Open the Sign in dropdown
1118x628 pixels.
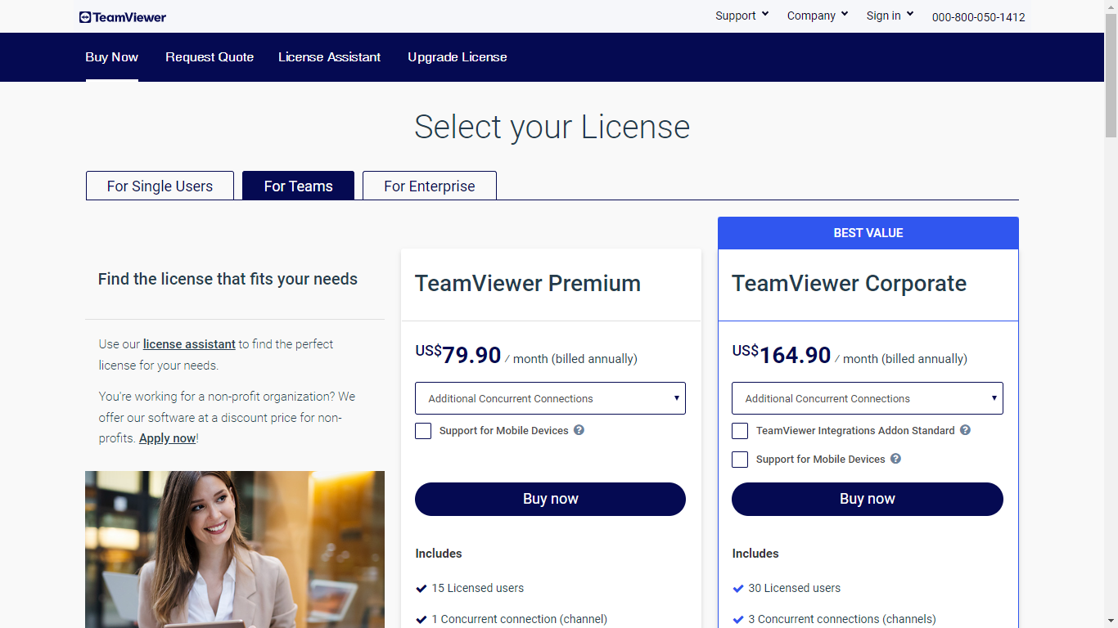point(890,16)
